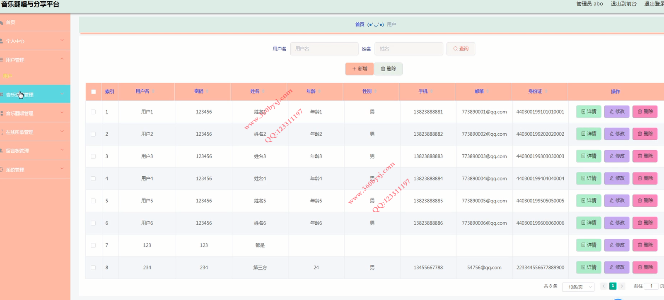664x300 pixels.
Task: Sort table by 手机 column sort arrows
Action: 431,91
